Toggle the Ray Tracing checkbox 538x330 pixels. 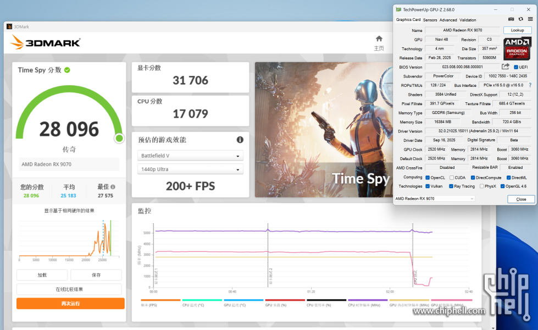[x=451, y=186]
